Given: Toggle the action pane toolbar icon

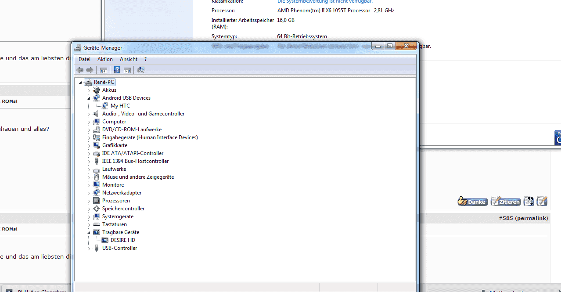Looking at the screenshot, I should (127, 70).
